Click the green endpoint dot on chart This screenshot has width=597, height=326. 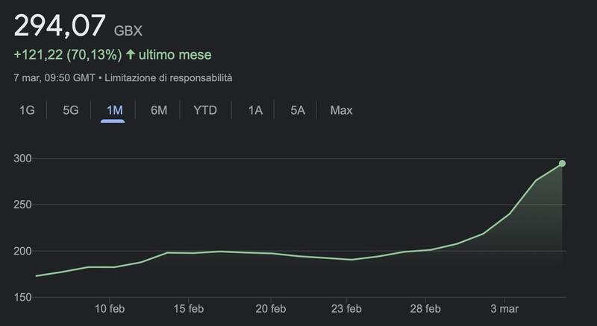562,164
